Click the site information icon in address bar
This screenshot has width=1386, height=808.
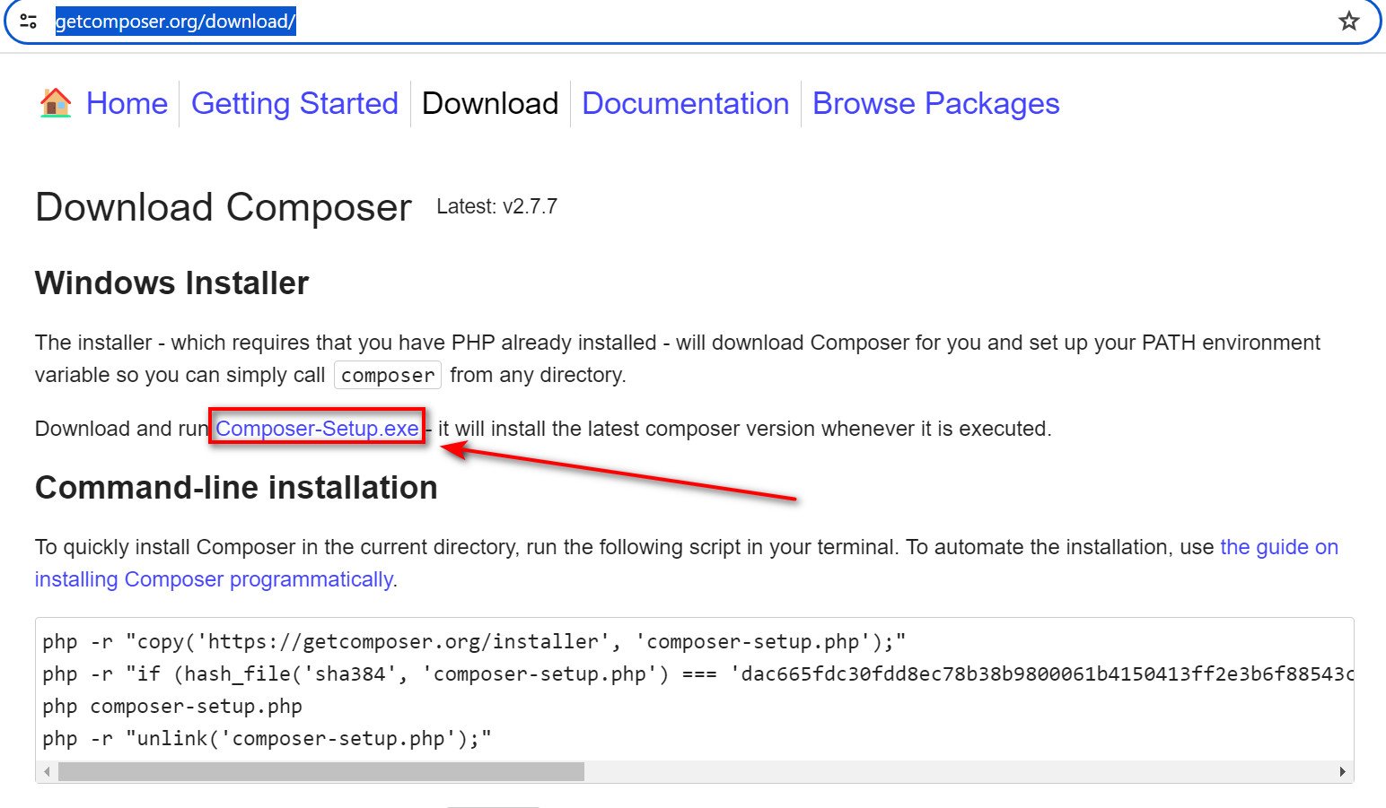[x=29, y=21]
